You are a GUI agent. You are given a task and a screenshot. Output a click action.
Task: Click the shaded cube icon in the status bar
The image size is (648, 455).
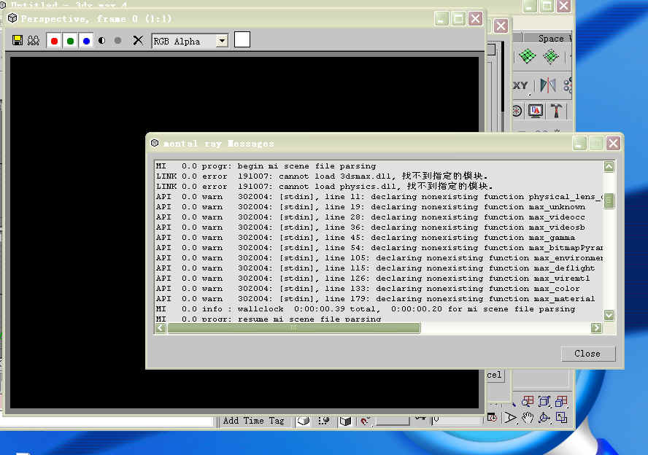[x=345, y=421]
